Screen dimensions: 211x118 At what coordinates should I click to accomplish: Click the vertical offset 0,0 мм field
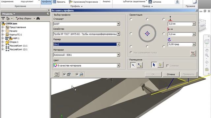[180, 24]
